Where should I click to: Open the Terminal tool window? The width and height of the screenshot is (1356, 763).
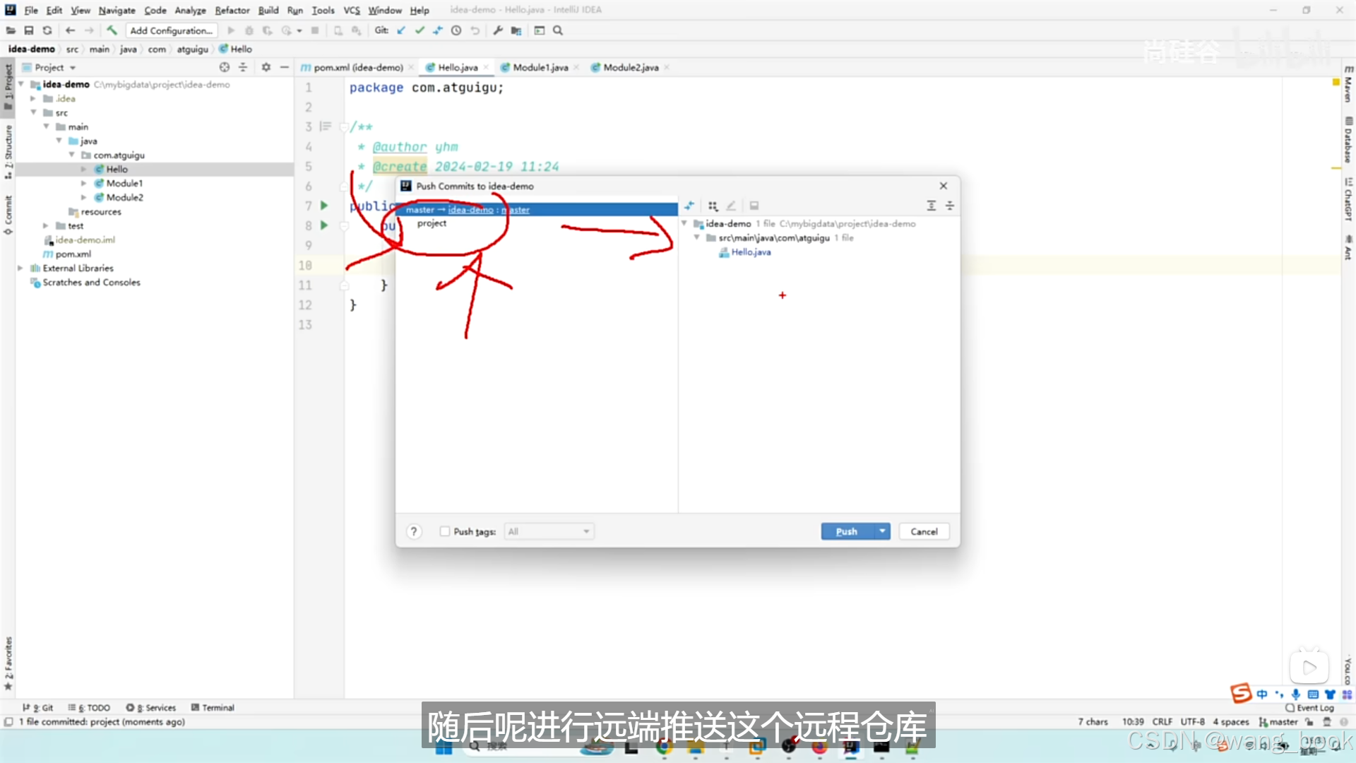click(x=213, y=707)
